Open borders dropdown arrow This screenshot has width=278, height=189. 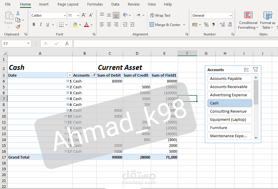(x=66, y=25)
